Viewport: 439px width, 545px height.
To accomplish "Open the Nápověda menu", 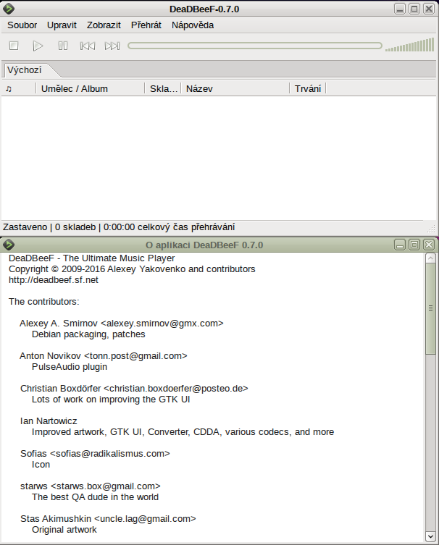I will click(x=193, y=25).
